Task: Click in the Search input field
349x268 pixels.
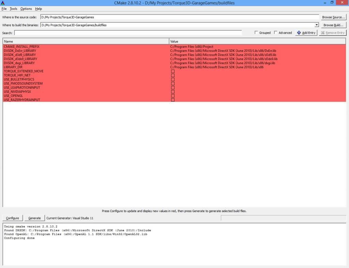Action: (128, 33)
